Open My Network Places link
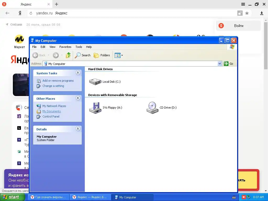Screen dimensions: 268x201 point(54,106)
